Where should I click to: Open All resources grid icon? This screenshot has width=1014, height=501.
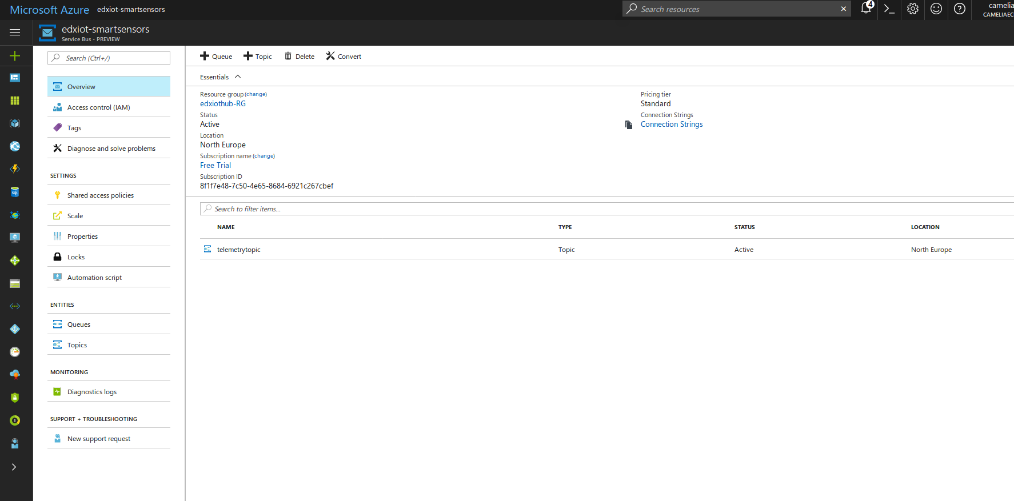pos(15,101)
